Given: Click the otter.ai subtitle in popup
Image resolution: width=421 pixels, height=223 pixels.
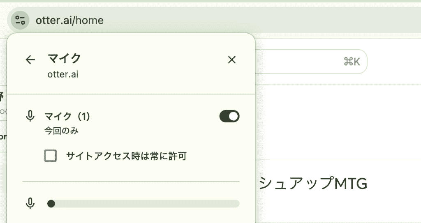Looking at the screenshot, I should [63, 74].
